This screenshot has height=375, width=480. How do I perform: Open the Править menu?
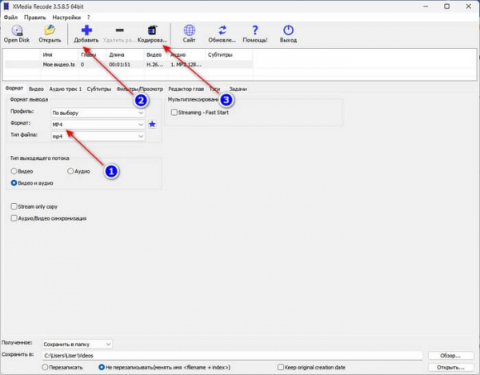(35, 18)
